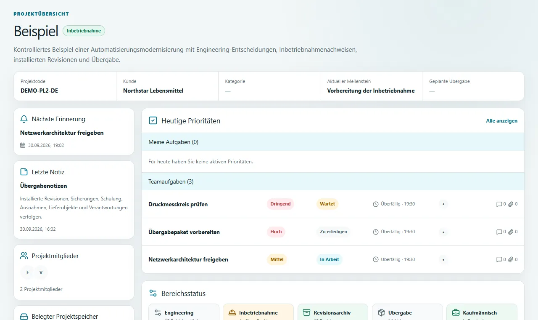Collapse the Teamaufgaben (3) section
This screenshot has height=320, width=538.
tap(333, 181)
